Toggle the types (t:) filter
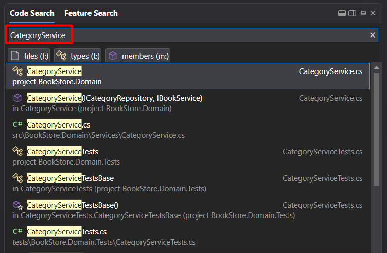 pyautogui.click(x=78, y=56)
